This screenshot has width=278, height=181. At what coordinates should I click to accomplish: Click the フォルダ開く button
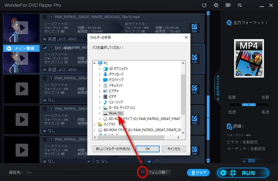pyautogui.click(x=158, y=173)
